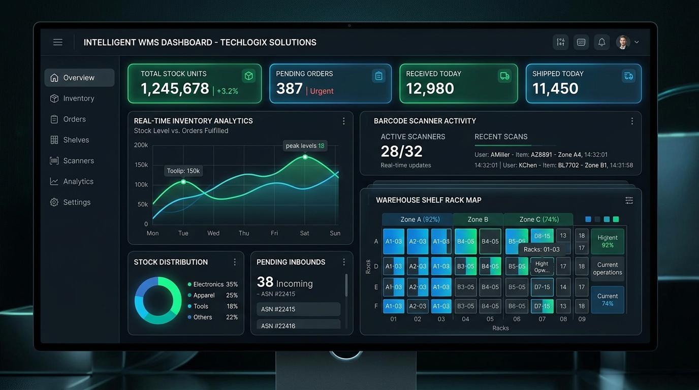Click the calendar icon in top bar
The height and width of the screenshot is (390, 699).
click(581, 42)
